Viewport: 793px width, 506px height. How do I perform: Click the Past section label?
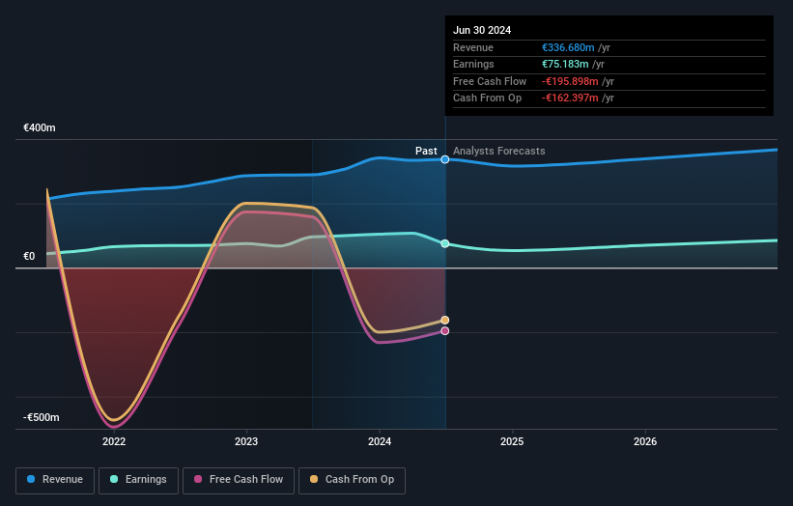tap(426, 151)
